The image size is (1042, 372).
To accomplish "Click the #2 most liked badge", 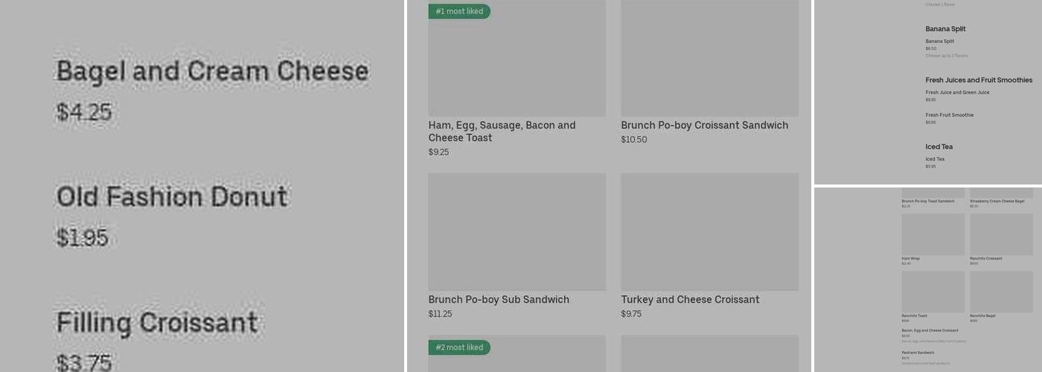I will click(x=459, y=347).
